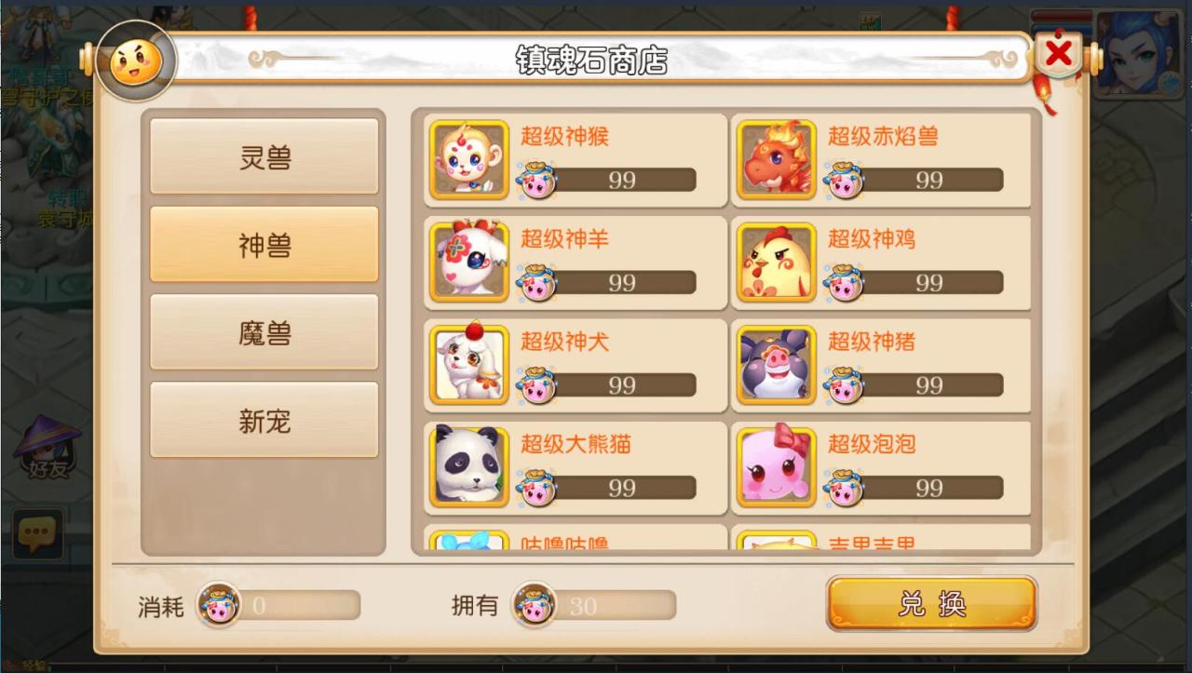1192x673 pixels.
Task: Switch to the 灵兽 category tab
Action: point(264,156)
